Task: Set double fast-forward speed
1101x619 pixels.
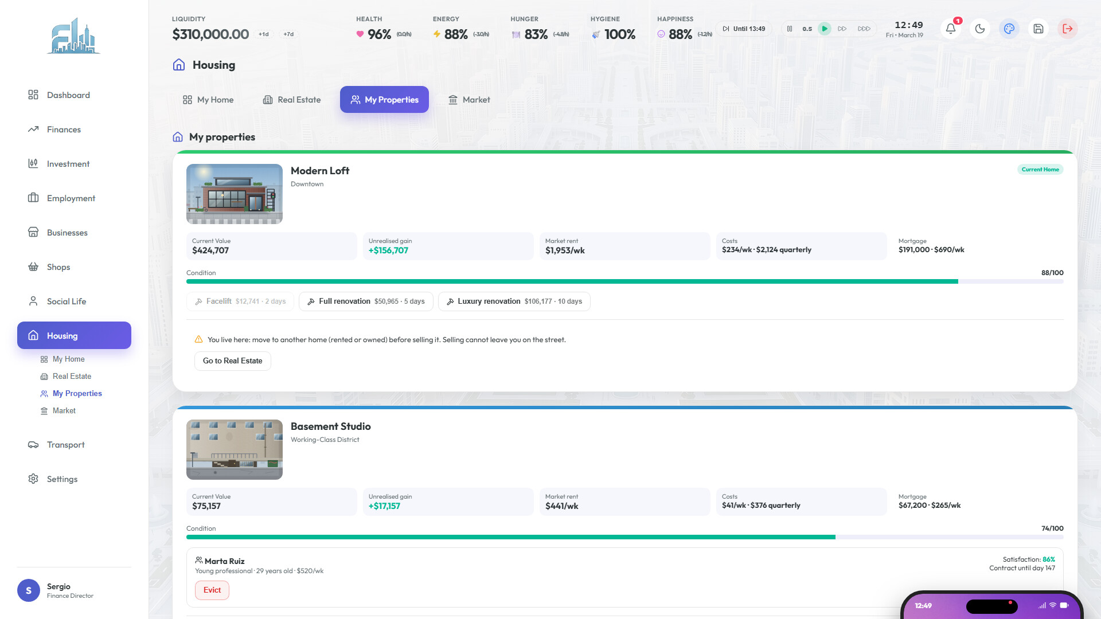Action: click(842, 29)
